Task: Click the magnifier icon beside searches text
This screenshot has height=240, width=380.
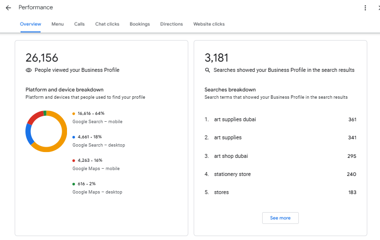Action: pos(207,70)
